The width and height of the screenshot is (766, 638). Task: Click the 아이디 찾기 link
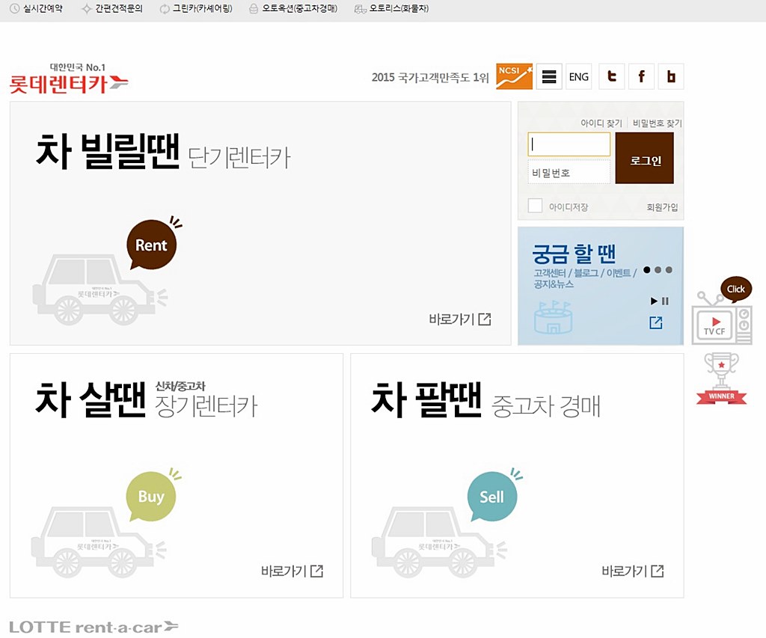pyautogui.click(x=601, y=123)
